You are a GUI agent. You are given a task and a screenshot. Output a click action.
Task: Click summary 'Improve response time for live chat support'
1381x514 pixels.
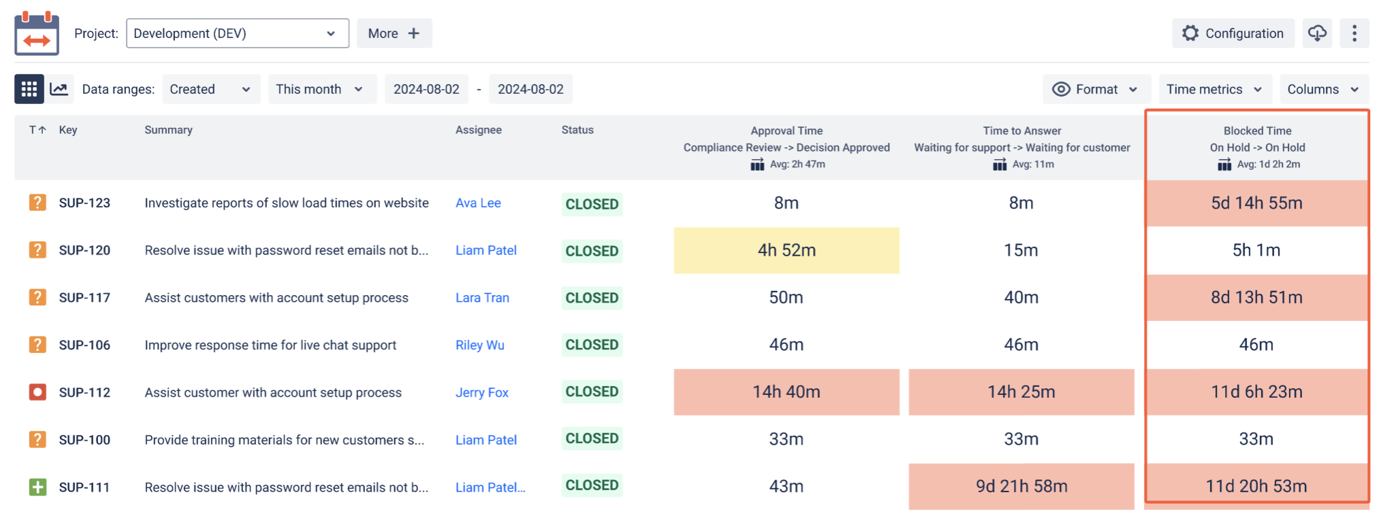click(270, 345)
